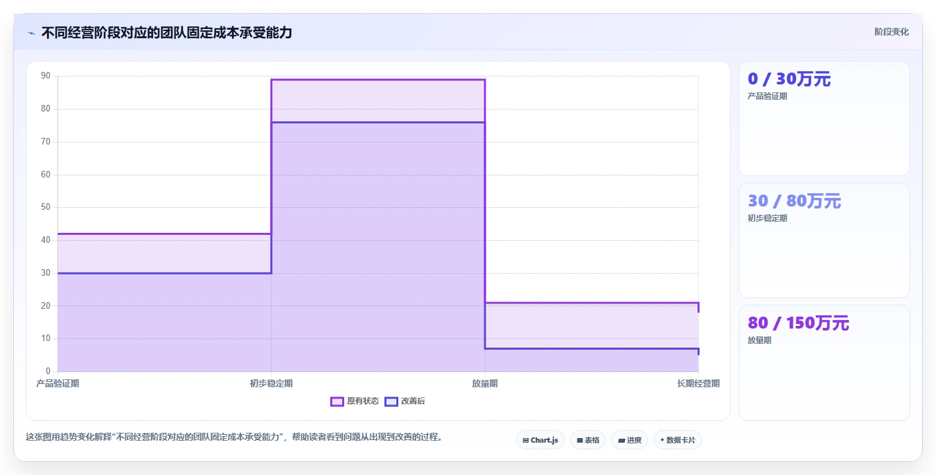Viewport: 936px width, 475px height.
Task: Click the y-axis value 50
Action: pyautogui.click(x=46, y=207)
